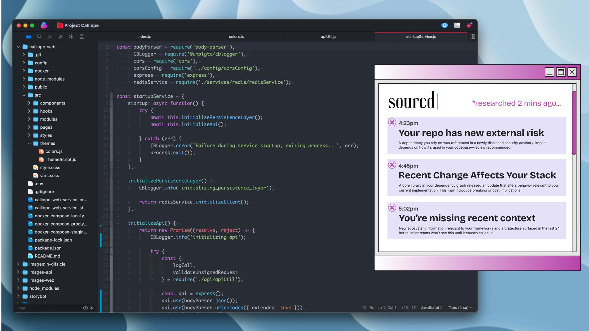Image resolution: width=589 pixels, height=331 pixels.
Task: Open the file explorer icon in sidebar toolbar
Action: click(x=28, y=36)
